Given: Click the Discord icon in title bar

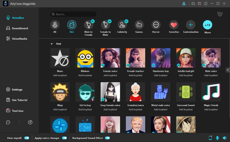Looking at the screenshot, I should click(193, 3).
